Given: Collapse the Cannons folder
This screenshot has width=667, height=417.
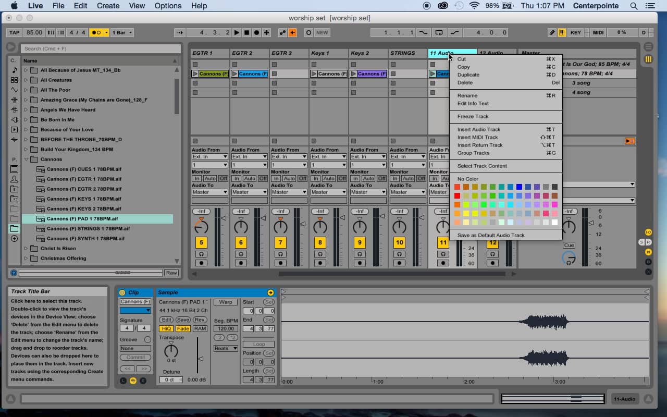Looking at the screenshot, I should click(x=26, y=160).
